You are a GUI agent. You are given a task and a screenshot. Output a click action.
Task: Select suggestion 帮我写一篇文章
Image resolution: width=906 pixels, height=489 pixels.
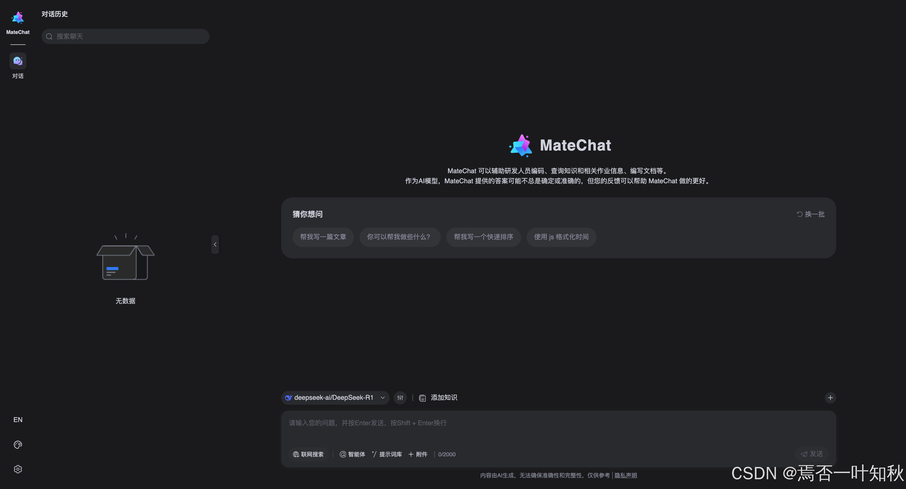pyautogui.click(x=323, y=237)
